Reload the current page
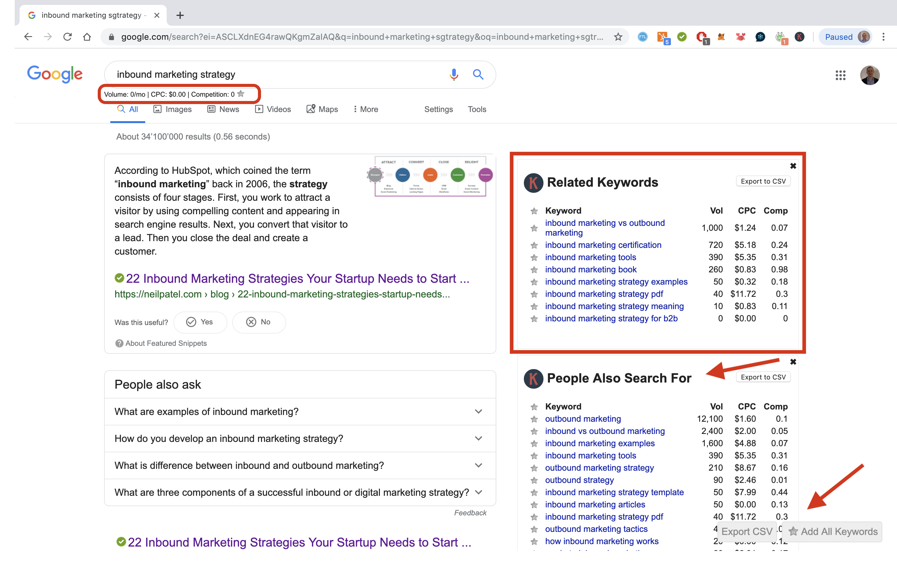The width and height of the screenshot is (897, 568). pyautogui.click(x=67, y=37)
